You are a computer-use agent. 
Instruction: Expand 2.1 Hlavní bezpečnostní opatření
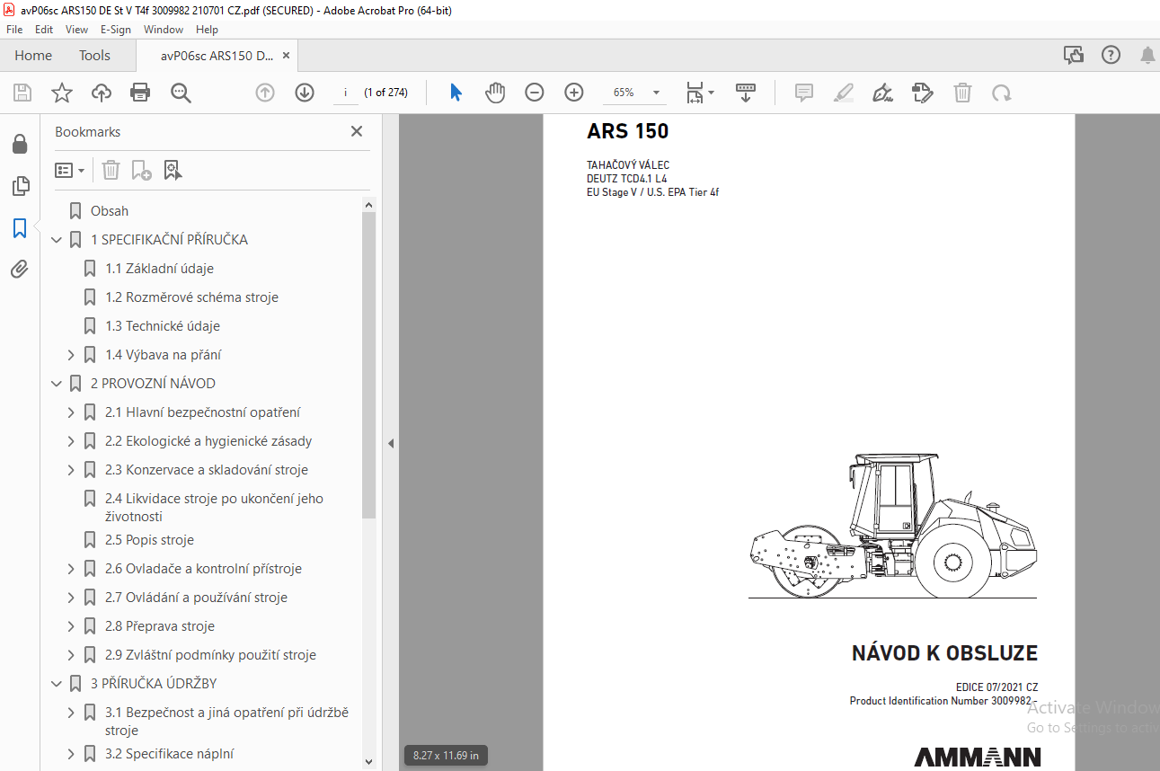tap(71, 412)
